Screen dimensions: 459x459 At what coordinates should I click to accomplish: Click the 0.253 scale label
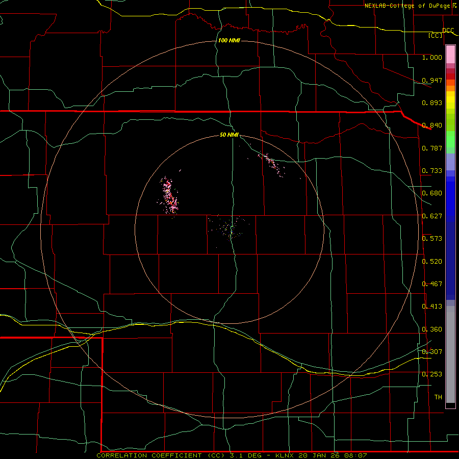point(432,374)
